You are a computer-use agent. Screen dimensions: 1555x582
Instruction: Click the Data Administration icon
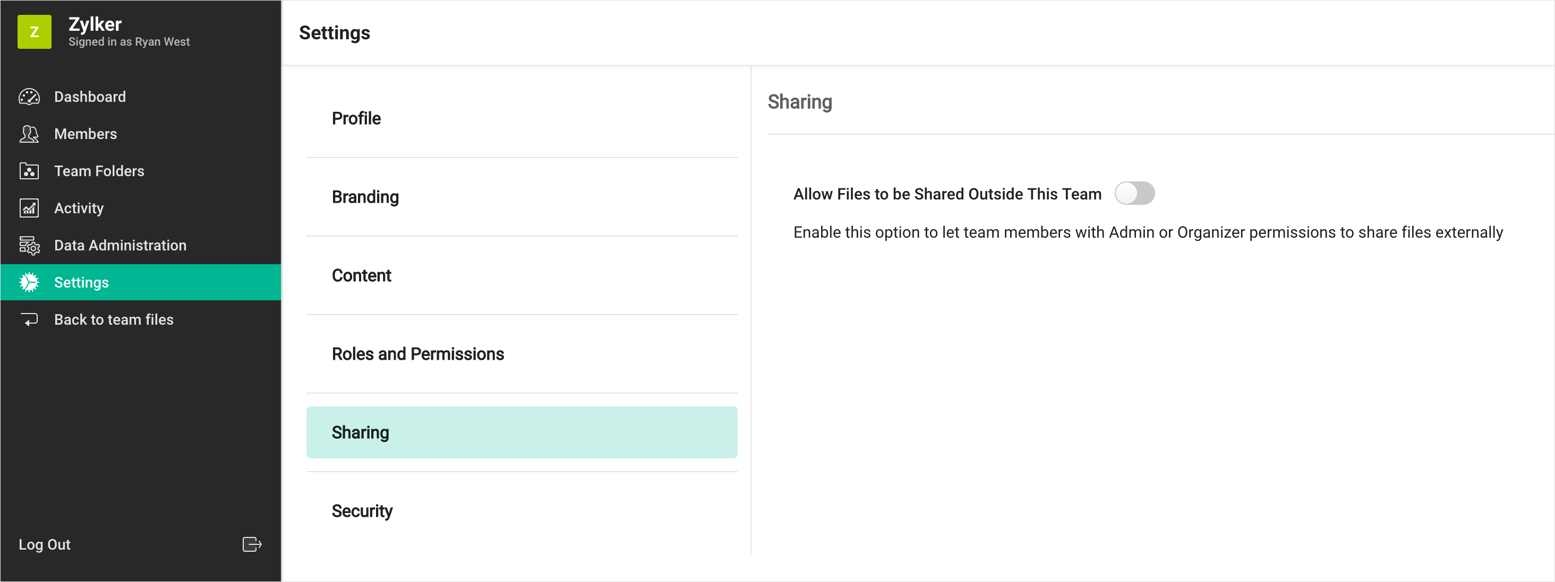pos(29,246)
